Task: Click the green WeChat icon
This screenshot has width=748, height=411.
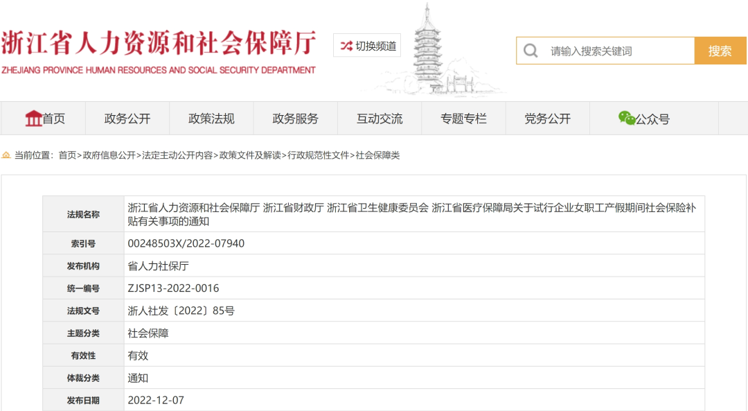Action: point(627,119)
